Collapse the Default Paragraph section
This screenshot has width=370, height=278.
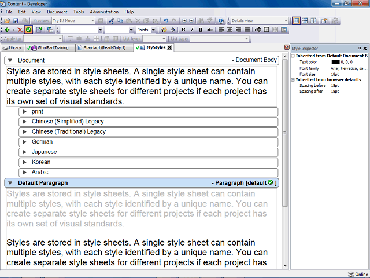coord(10,183)
